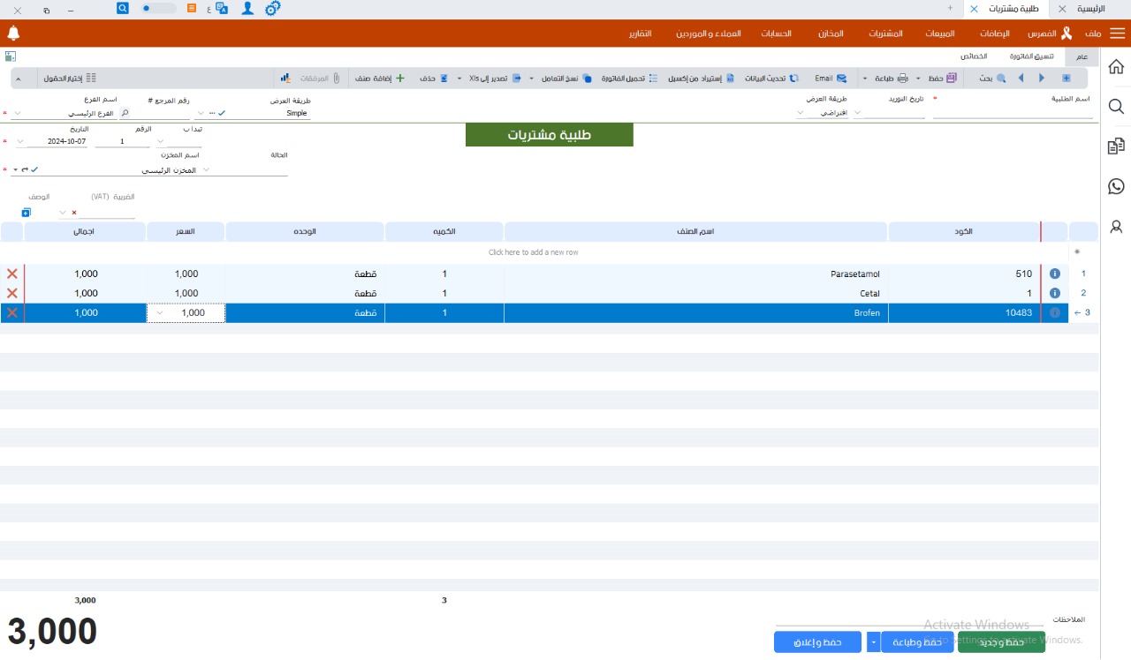Open the notifications bell icon
This screenshot has height=660, width=1131.
(13, 34)
